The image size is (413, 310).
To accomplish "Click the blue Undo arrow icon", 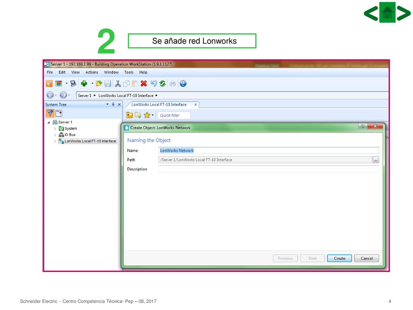I will click(154, 84).
